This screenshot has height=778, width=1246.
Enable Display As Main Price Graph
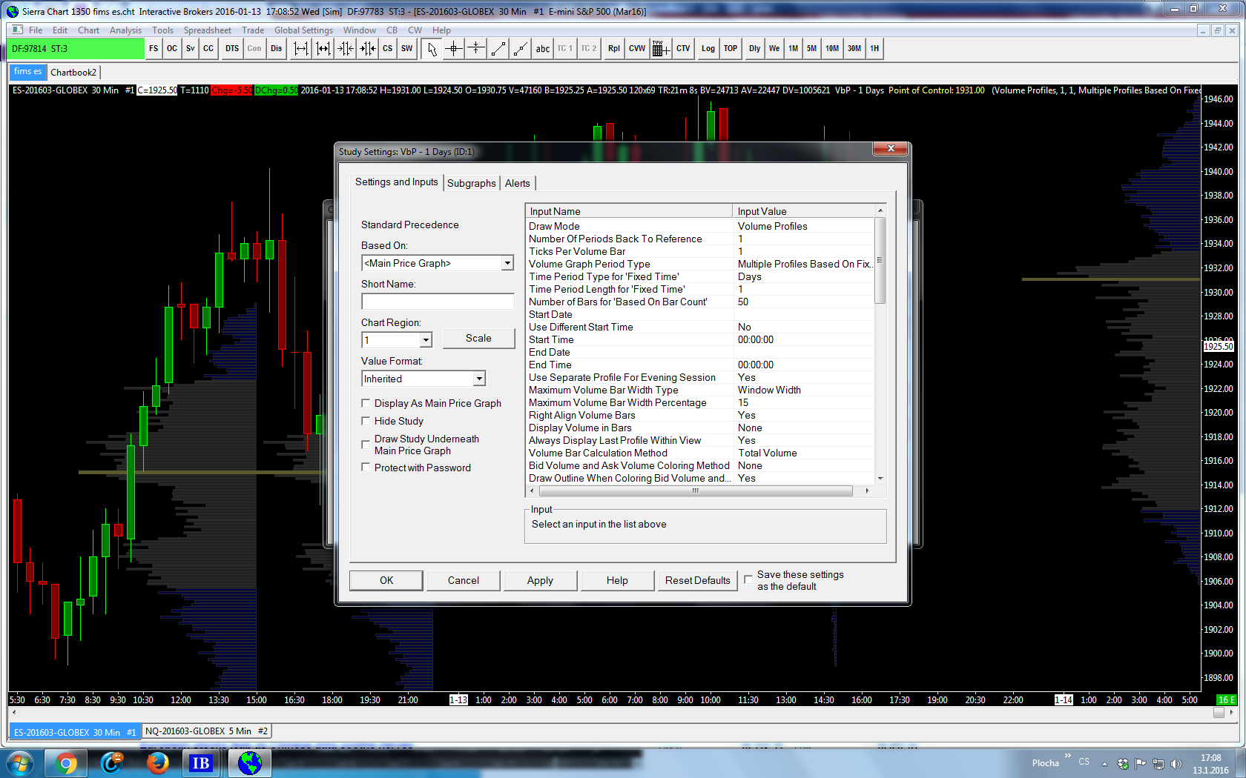click(x=366, y=403)
